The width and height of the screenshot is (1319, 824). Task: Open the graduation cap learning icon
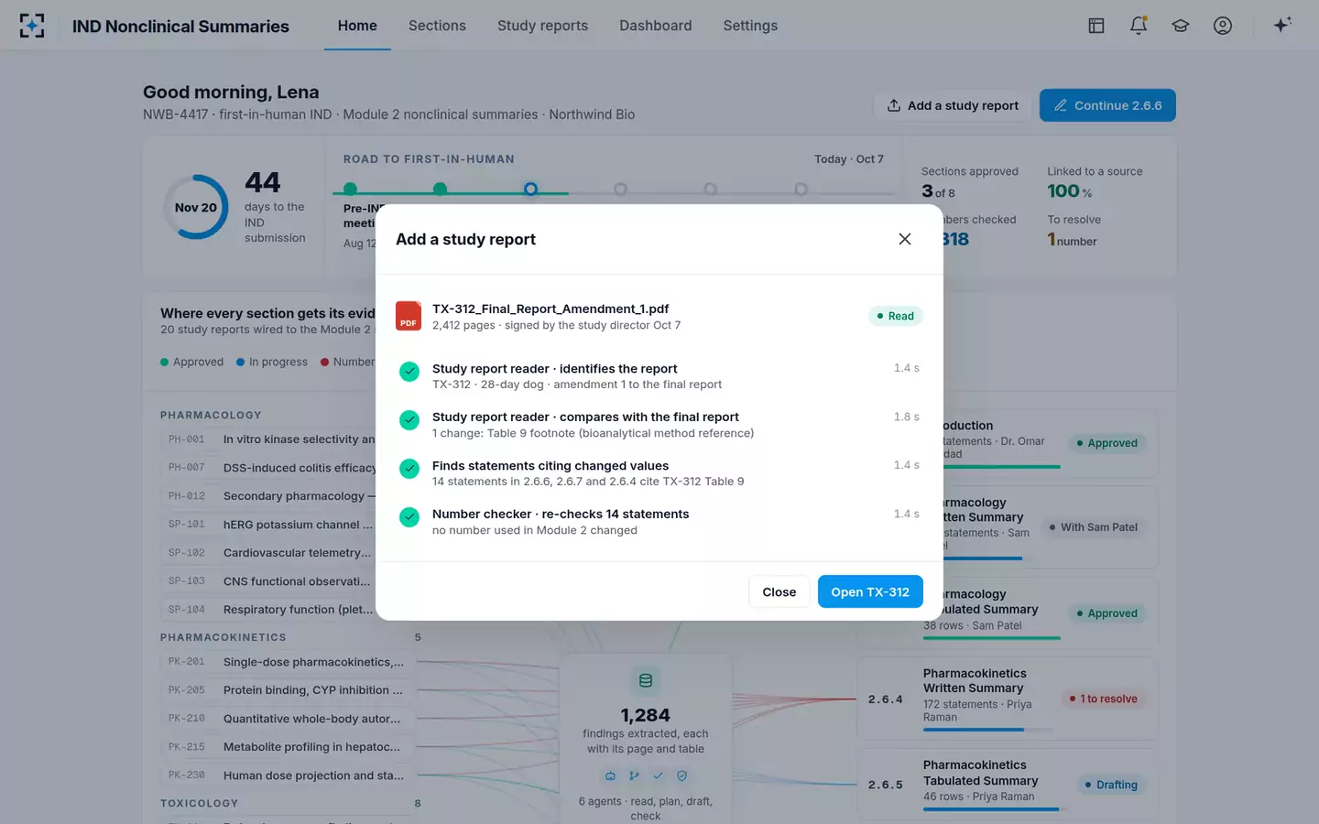(1181, 26)
